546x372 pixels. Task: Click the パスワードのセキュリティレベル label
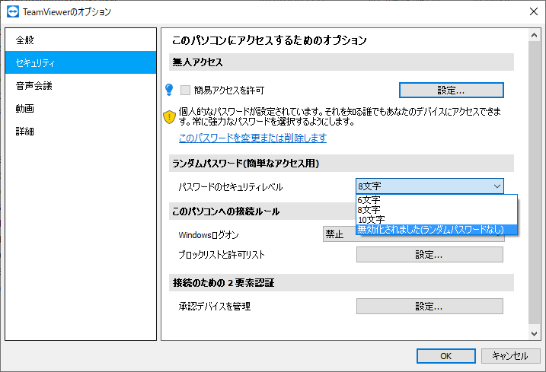pos(231,187)
